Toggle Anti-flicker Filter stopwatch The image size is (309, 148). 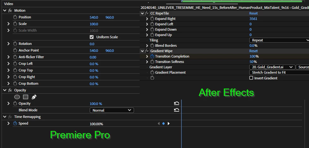point(15,57)
